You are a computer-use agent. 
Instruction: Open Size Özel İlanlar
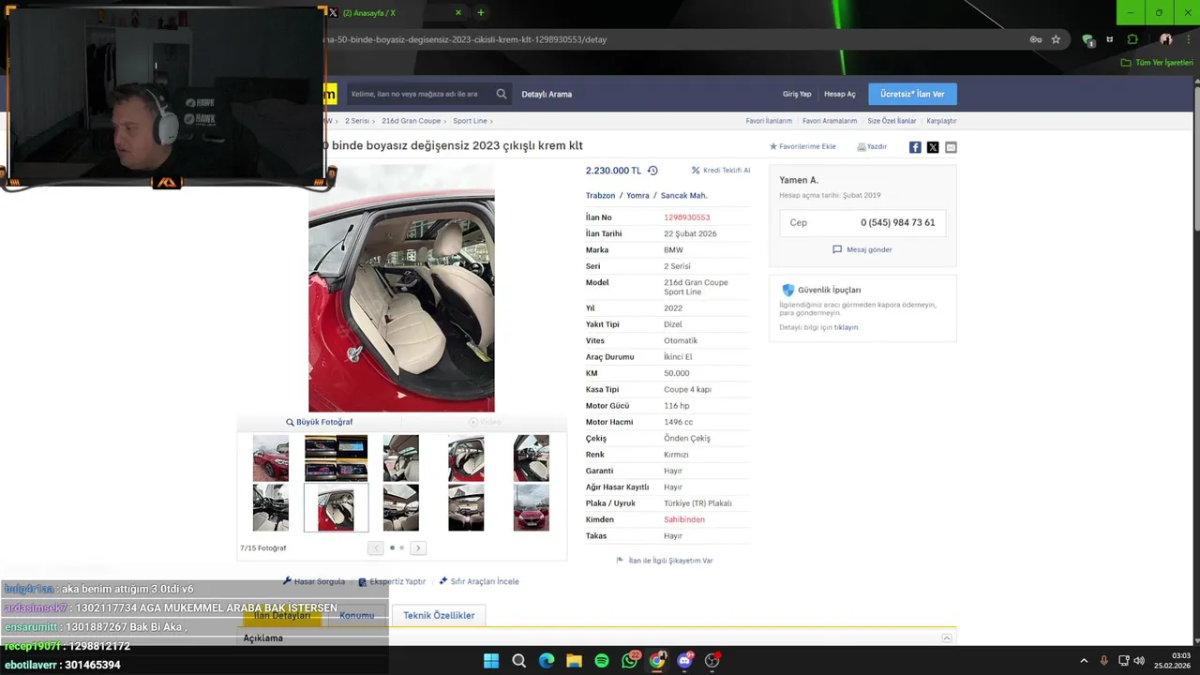pyautogui.click(x=892, y=121)
